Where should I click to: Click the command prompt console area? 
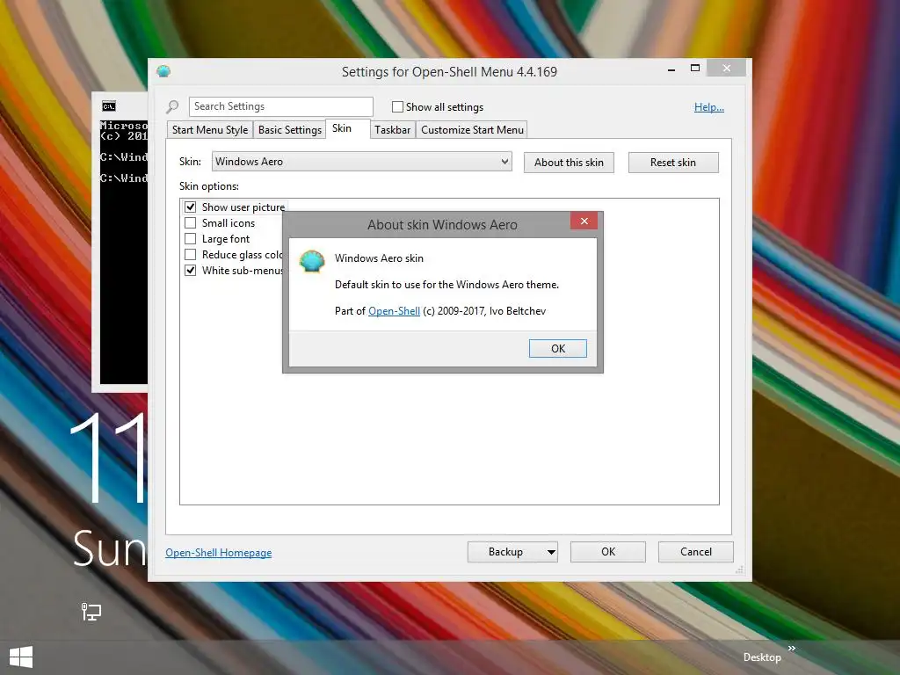(123, 251)
